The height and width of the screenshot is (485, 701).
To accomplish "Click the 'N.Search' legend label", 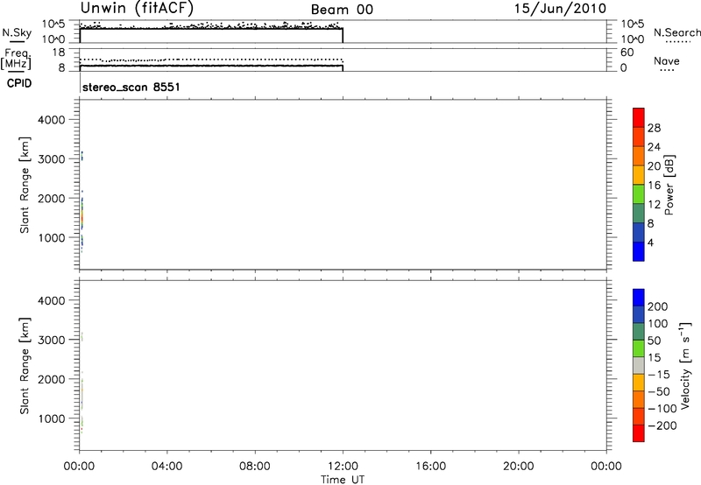I will 677,32.
